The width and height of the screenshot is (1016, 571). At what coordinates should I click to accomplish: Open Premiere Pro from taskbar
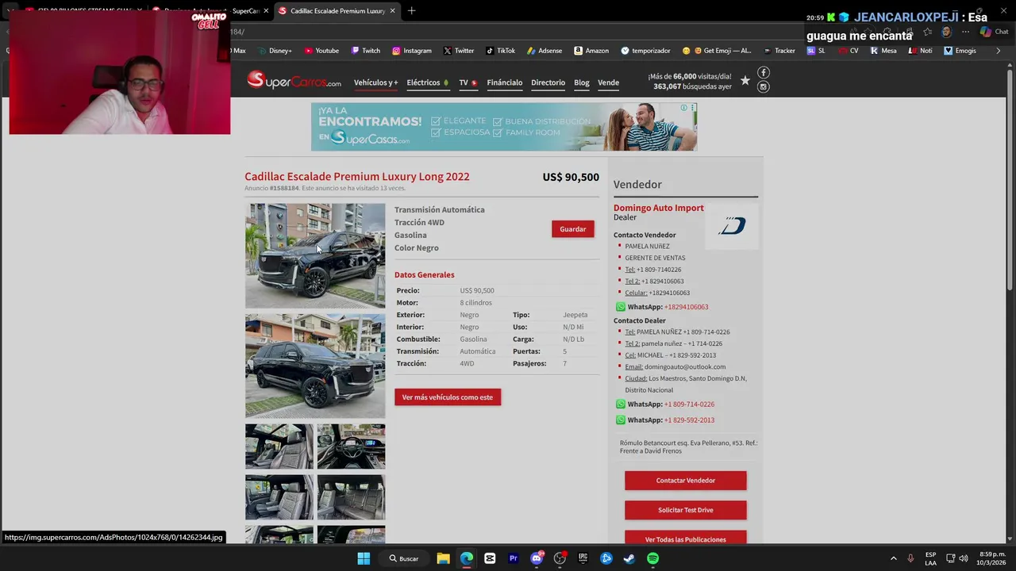tap(513, 558)
